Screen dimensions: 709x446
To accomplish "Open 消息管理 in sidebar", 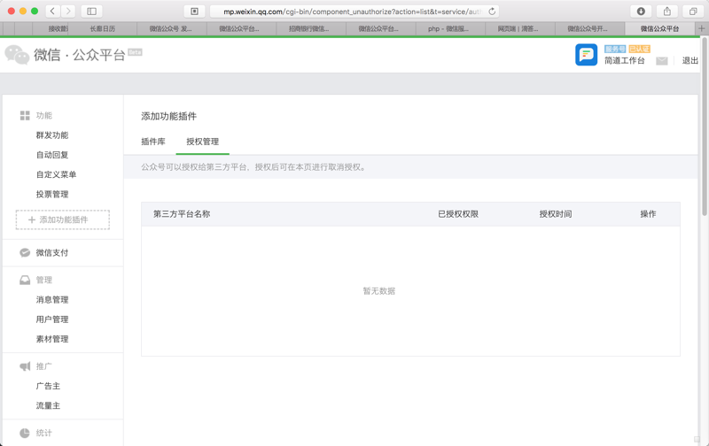I will click(52, 300).
